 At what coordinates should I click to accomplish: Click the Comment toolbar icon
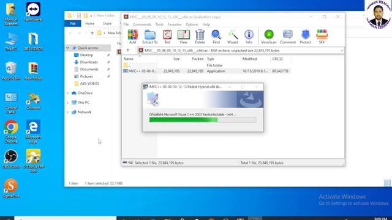[287, 37]
